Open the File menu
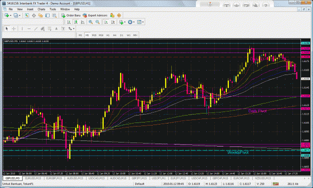Image resolution: width=313 pixels, height=188 pixels. coord(11,9)
